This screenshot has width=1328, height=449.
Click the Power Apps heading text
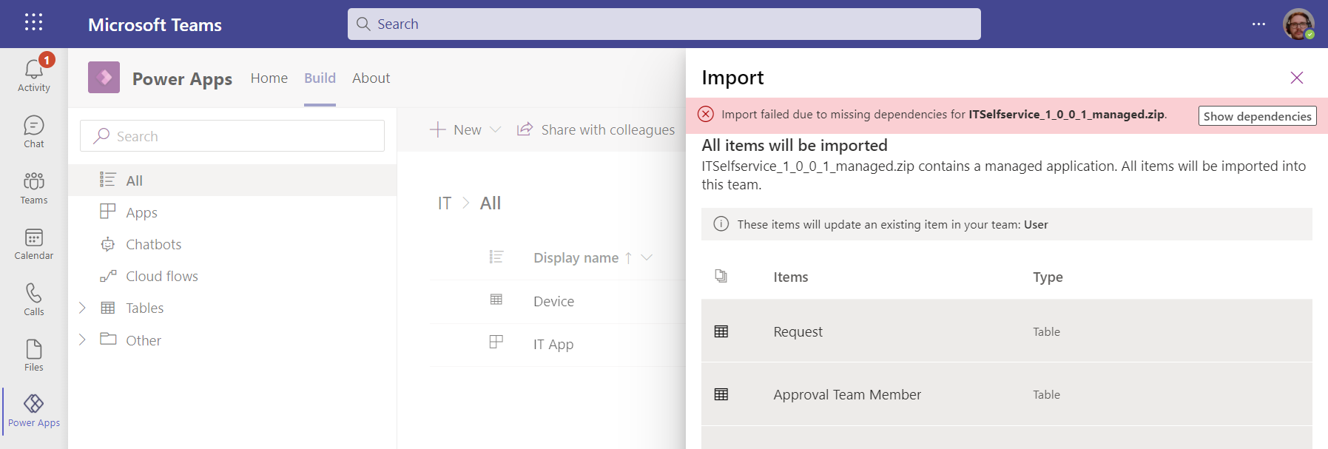(182, 78)
